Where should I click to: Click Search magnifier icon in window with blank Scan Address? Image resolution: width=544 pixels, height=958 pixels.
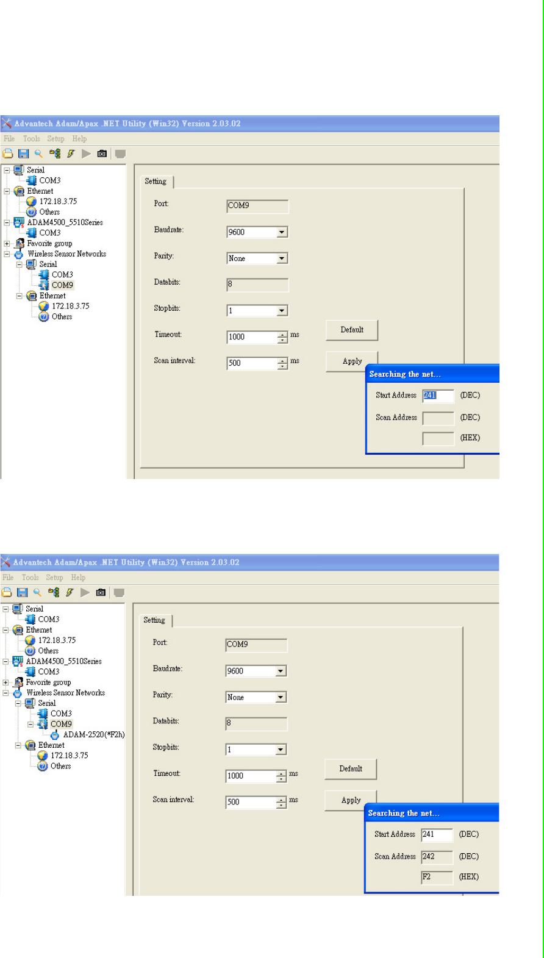pyautogui.click(x=38, y=154)
